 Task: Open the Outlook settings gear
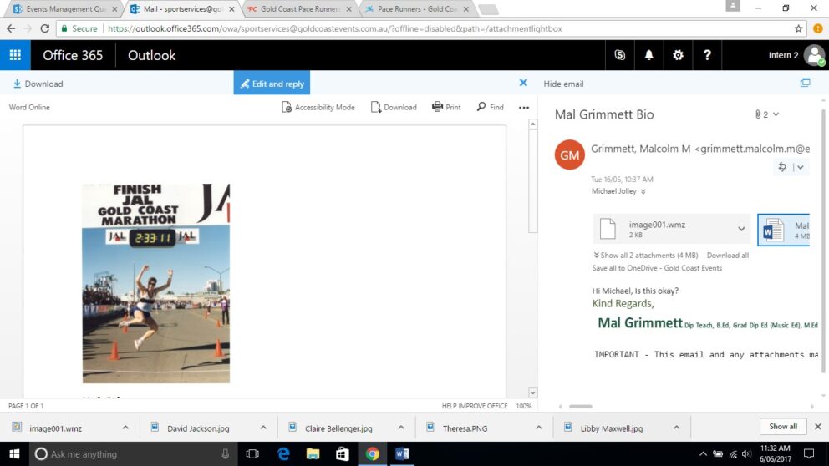click(678, 55)
